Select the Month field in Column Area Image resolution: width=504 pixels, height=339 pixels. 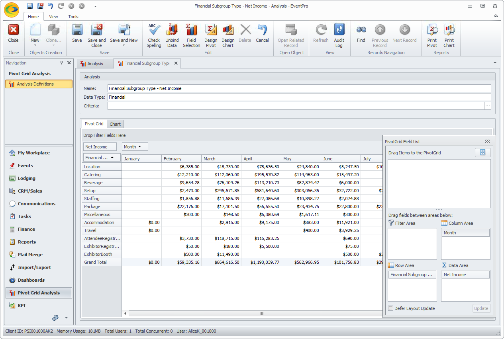click(465, 233)
